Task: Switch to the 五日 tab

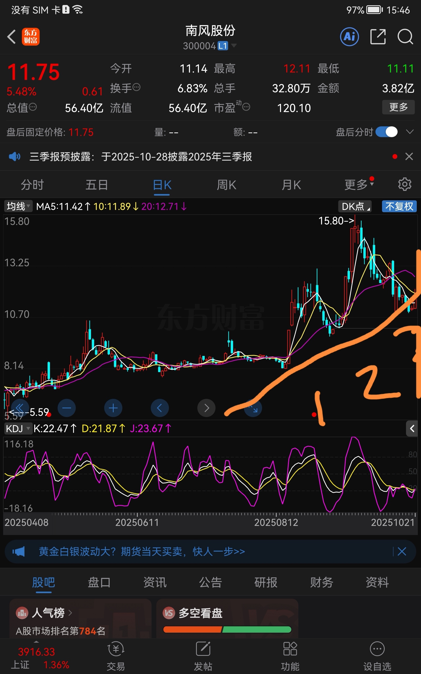Action: tap(97, 185)
